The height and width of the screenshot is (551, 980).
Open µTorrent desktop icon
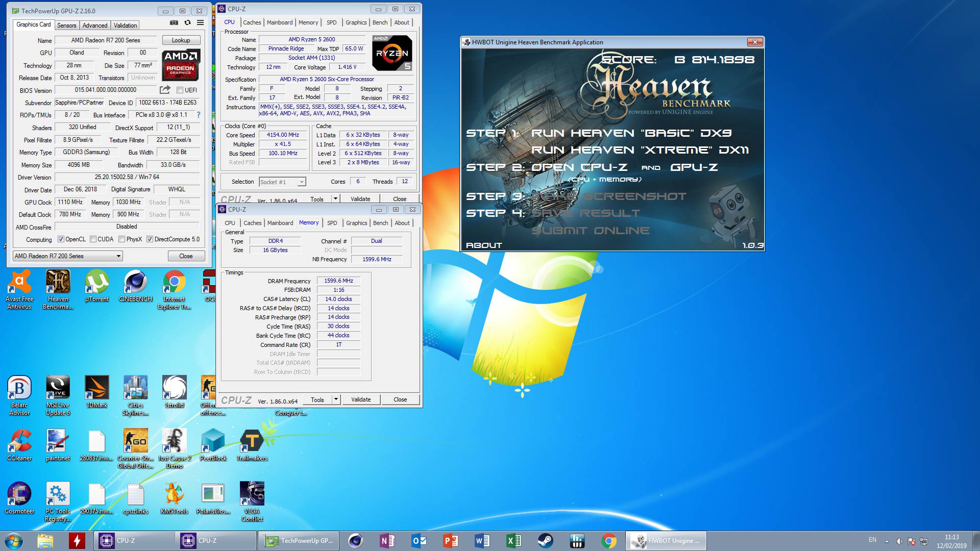point(97,286)
